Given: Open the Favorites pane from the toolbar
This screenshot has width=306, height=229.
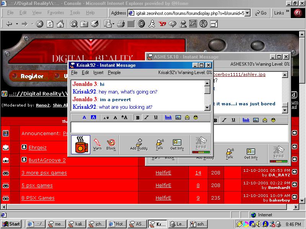Looking at the screenshot, I should click(x=84, y=24).
